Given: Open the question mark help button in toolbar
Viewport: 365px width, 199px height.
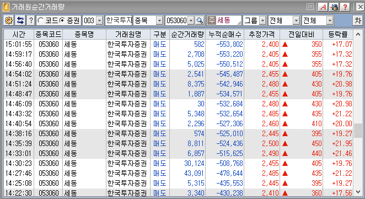Looking at the screenshot, I should coord(31,21).
